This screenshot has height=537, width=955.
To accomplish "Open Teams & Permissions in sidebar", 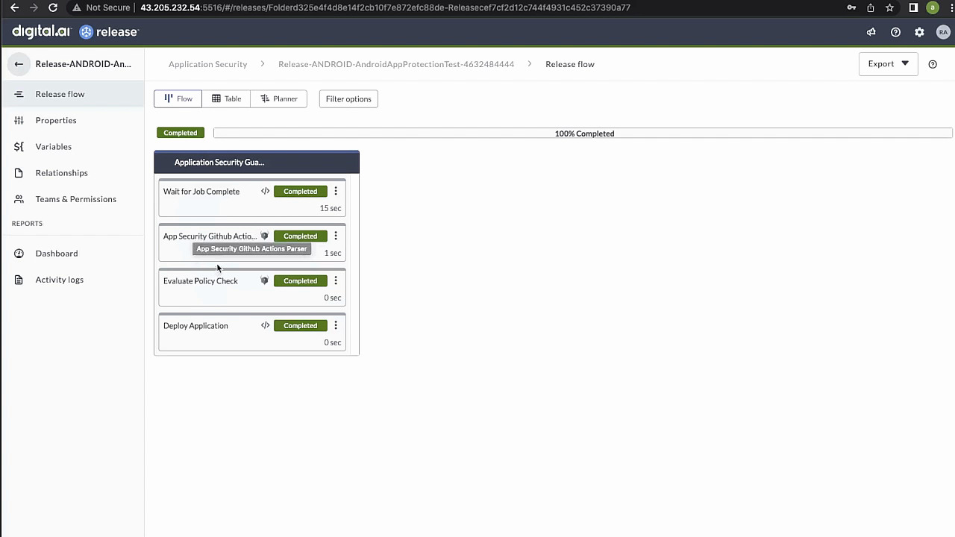I will 72,199.
